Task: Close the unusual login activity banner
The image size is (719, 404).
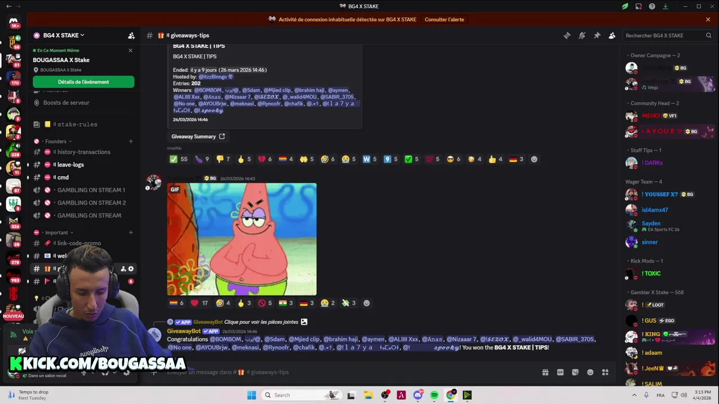Action: click(708, 19)
